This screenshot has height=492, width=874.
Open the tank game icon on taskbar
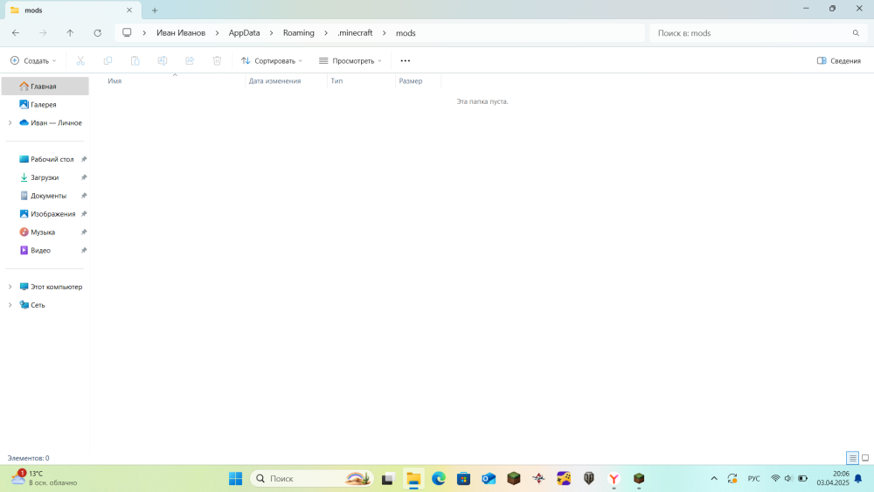(x=588, y=479)
